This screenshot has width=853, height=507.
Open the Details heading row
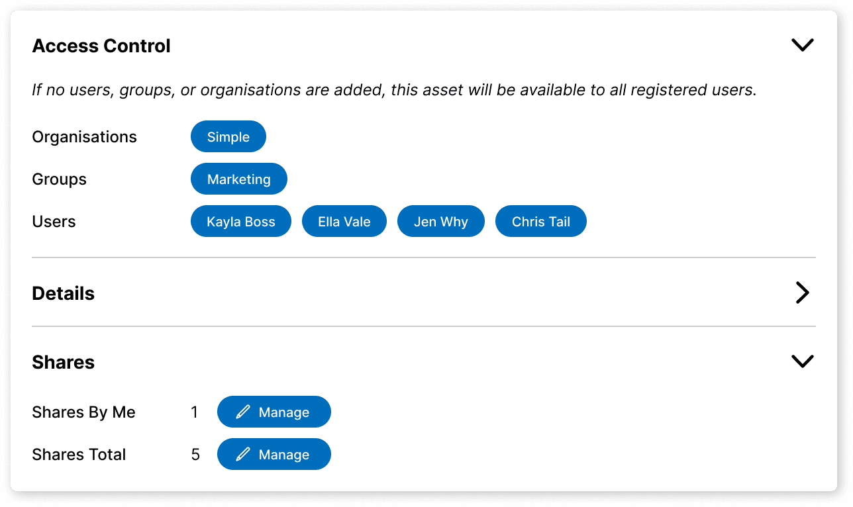[x=63, y=293]
